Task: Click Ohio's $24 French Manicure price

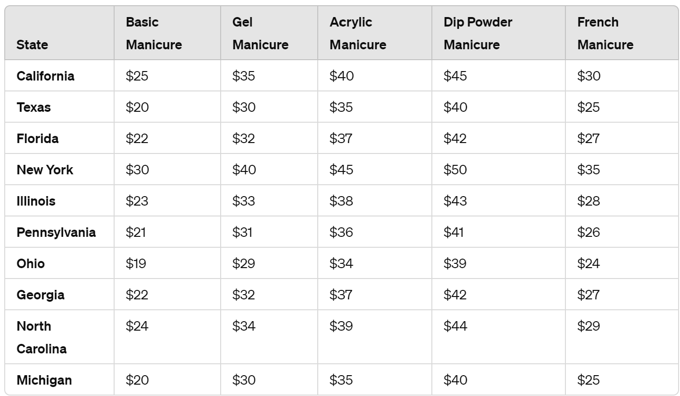Action: (589, 263)
